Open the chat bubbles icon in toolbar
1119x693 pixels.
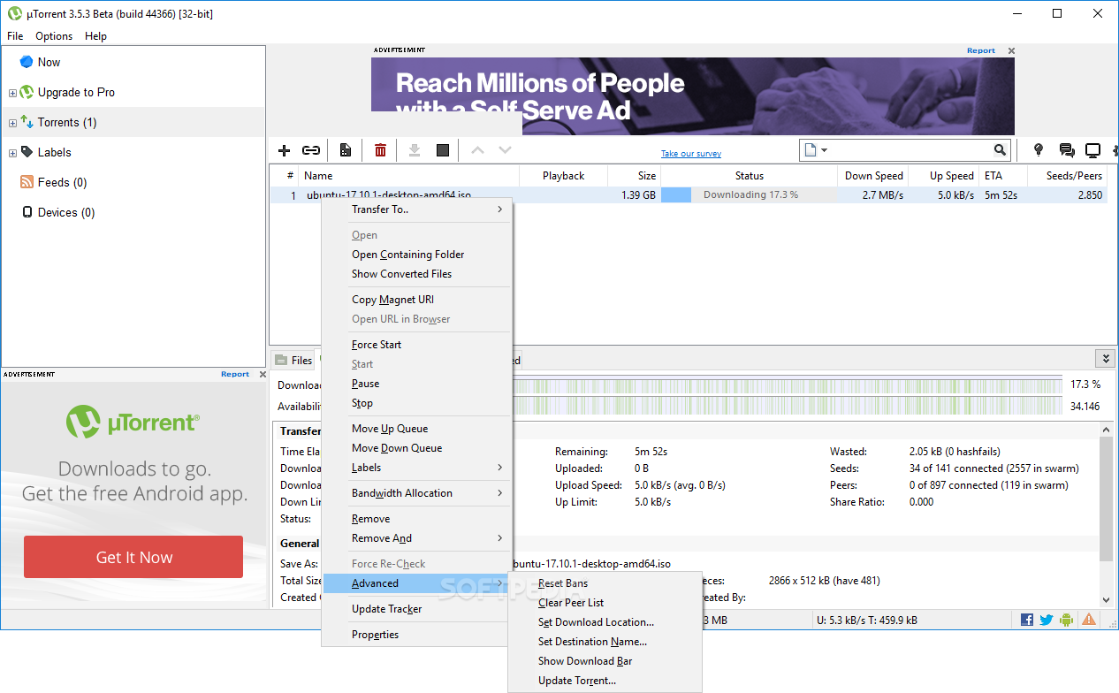coord(1067,150)
